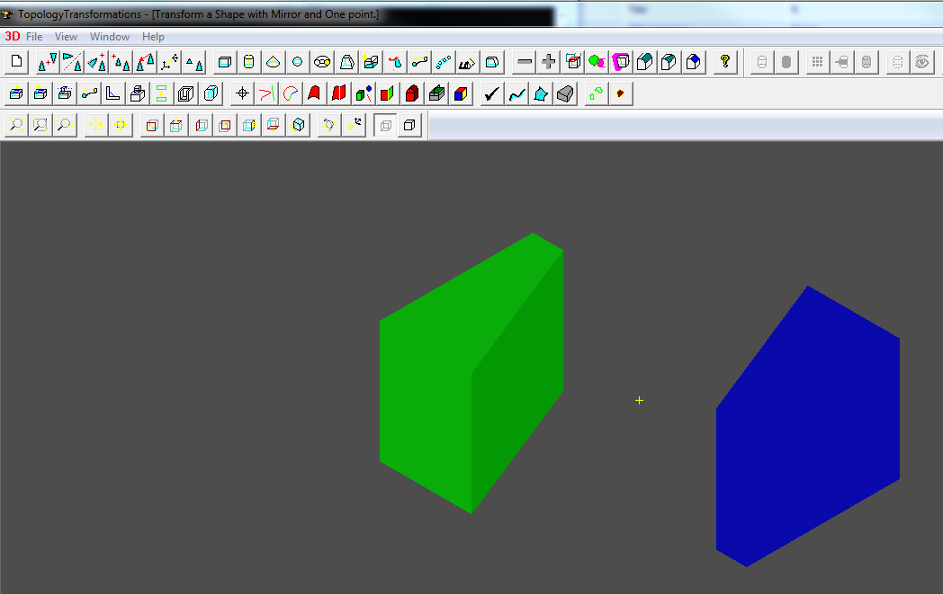Open the Window menu
This screenshot has height=594, width=943.
coord(110,37)
